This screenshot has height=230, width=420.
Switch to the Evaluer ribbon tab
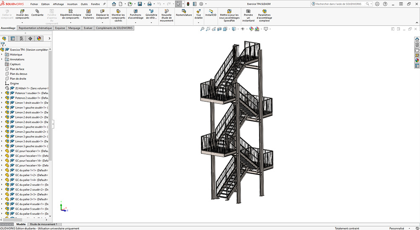coord(88,28)
